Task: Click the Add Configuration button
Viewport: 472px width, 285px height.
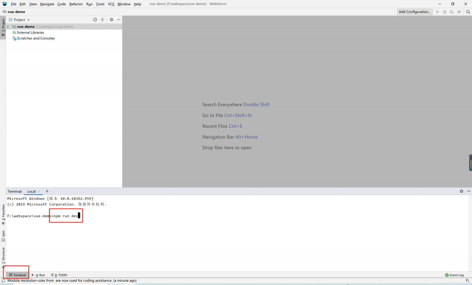Action: tap(415, 12)
